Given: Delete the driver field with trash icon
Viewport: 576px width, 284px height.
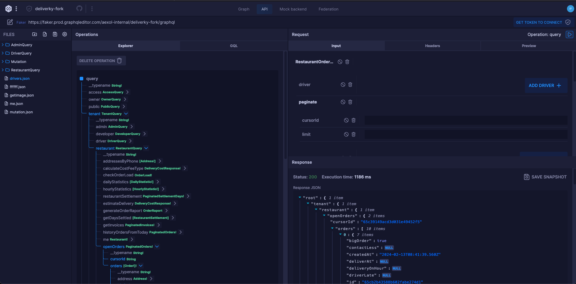Looking at the screenshot, I should click(x=350, y=85).
